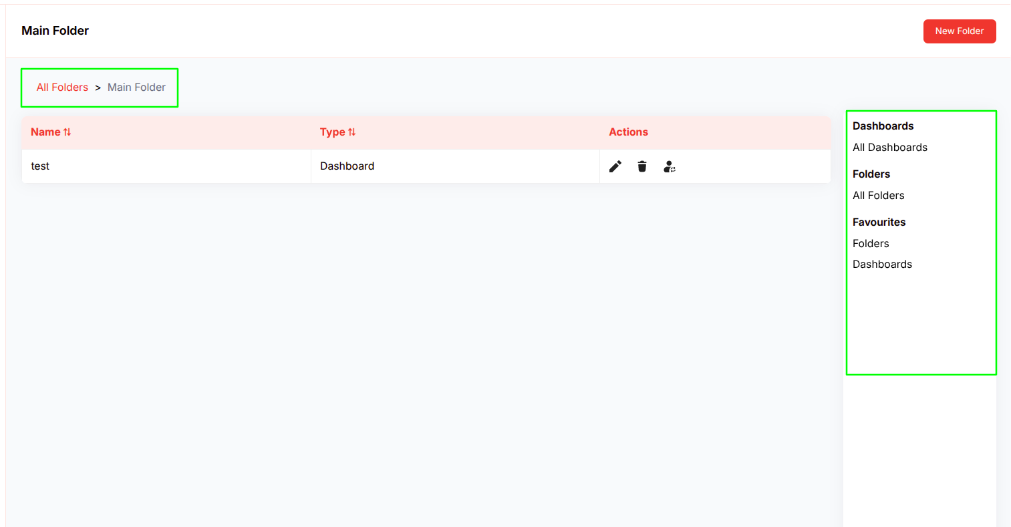1011x527 pixels.
Task: Click the bold "Favourites" sidebar heading
Action: click(x=879, y=222)
